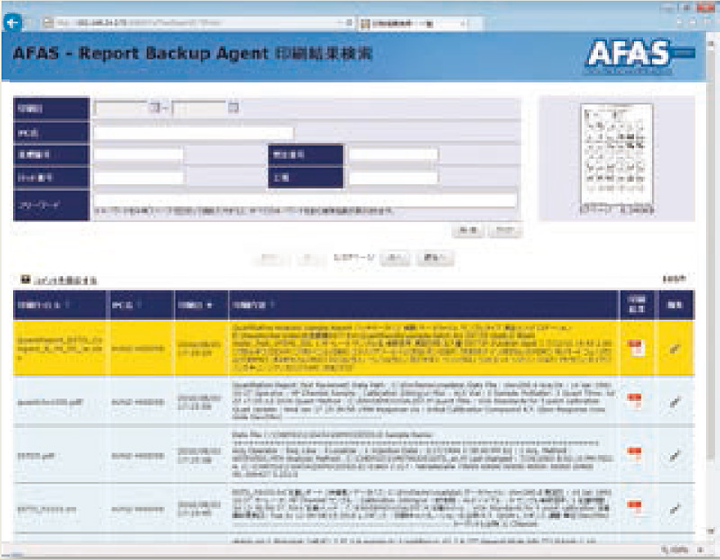Focus the estimate number (見積番号) field
This screenshot has height=559, width=720.
tap(139, 155)
